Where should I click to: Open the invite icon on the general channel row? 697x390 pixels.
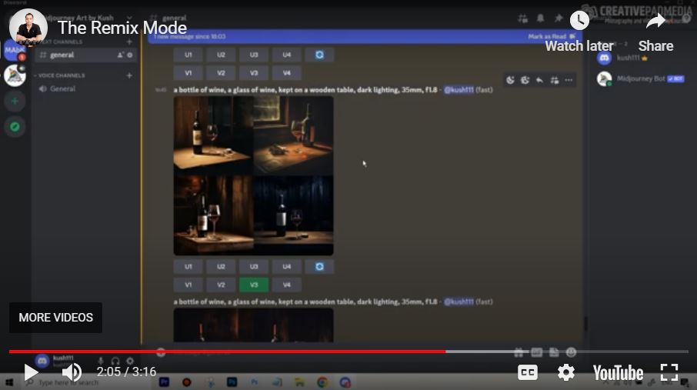click(x=120, y=55)
